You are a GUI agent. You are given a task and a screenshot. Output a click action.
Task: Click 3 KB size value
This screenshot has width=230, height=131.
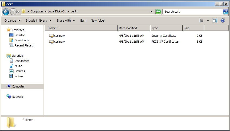[199, 42]
